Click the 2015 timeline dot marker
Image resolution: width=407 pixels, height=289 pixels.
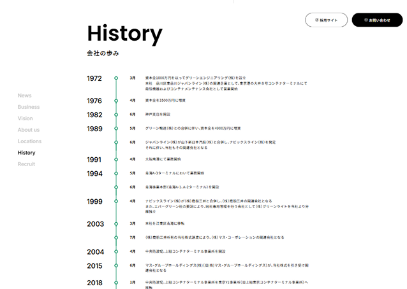click(x=116, y=265)
